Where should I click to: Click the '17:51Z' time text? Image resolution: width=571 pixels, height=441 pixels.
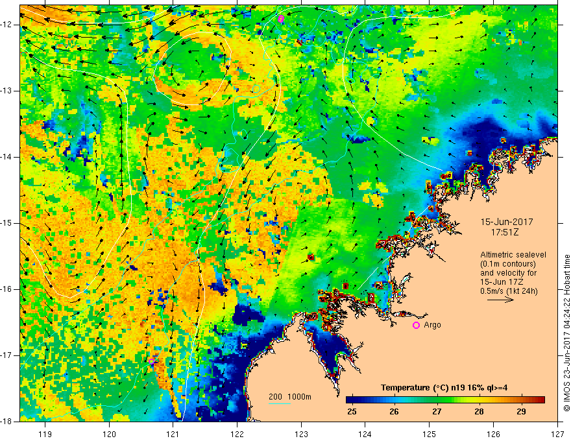[505, 232]
